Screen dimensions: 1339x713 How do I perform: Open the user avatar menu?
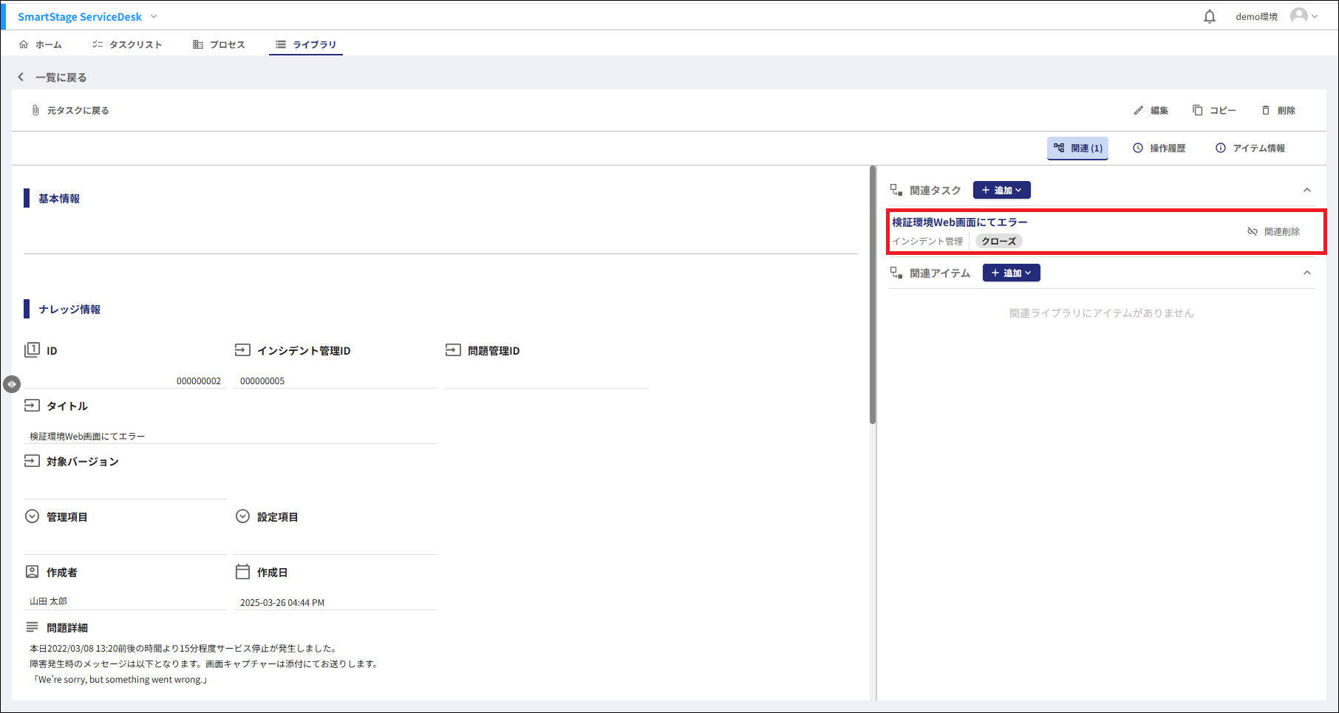coord(1303,16)
